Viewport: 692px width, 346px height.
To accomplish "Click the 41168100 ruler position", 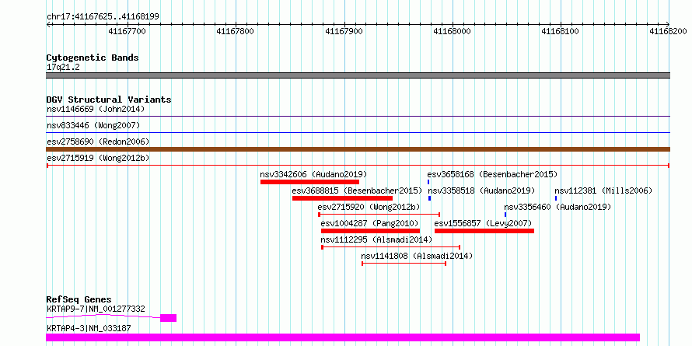I will pos(560,31).
